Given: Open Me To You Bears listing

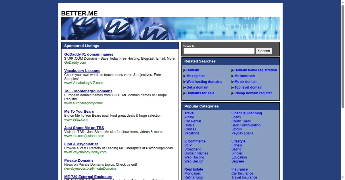Looking at the screenshot, I should pyautogui.click(x=79, y=111).
